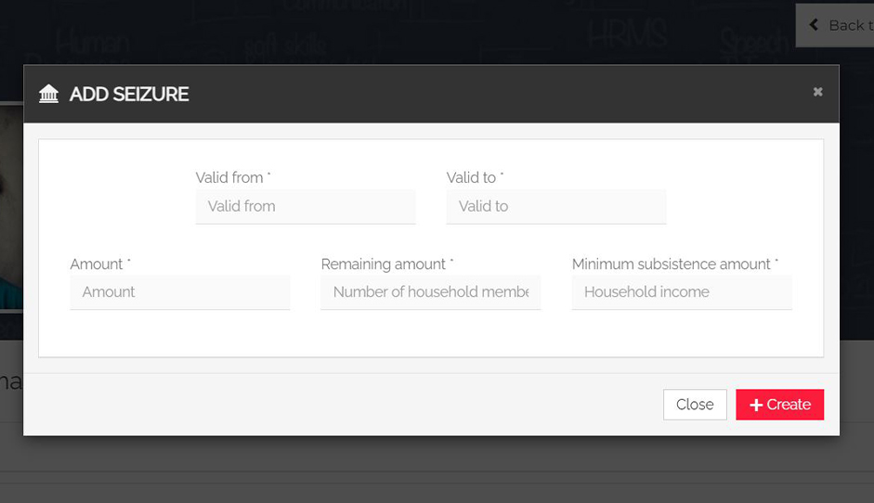Click the plus icon on Create button
The width and height of the screenshot is (874, 503).
pyautogui.click(x=756, y=405)
